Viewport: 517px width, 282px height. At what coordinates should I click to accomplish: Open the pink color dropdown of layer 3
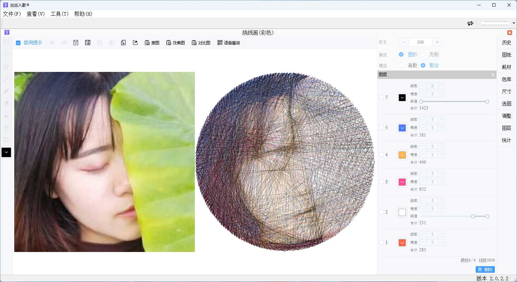(x=402, y=182)
